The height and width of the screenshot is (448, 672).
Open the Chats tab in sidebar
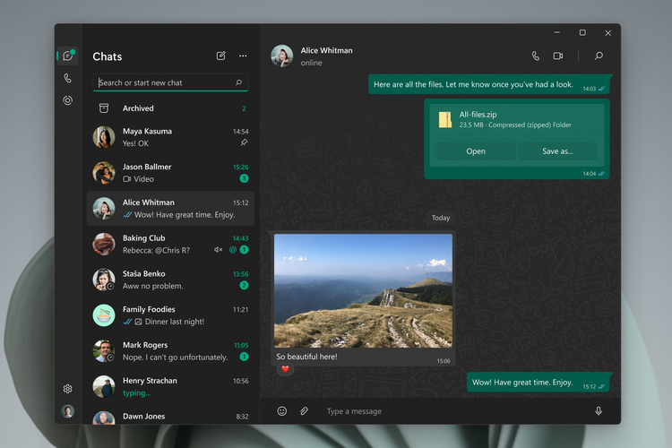point(67,56)
